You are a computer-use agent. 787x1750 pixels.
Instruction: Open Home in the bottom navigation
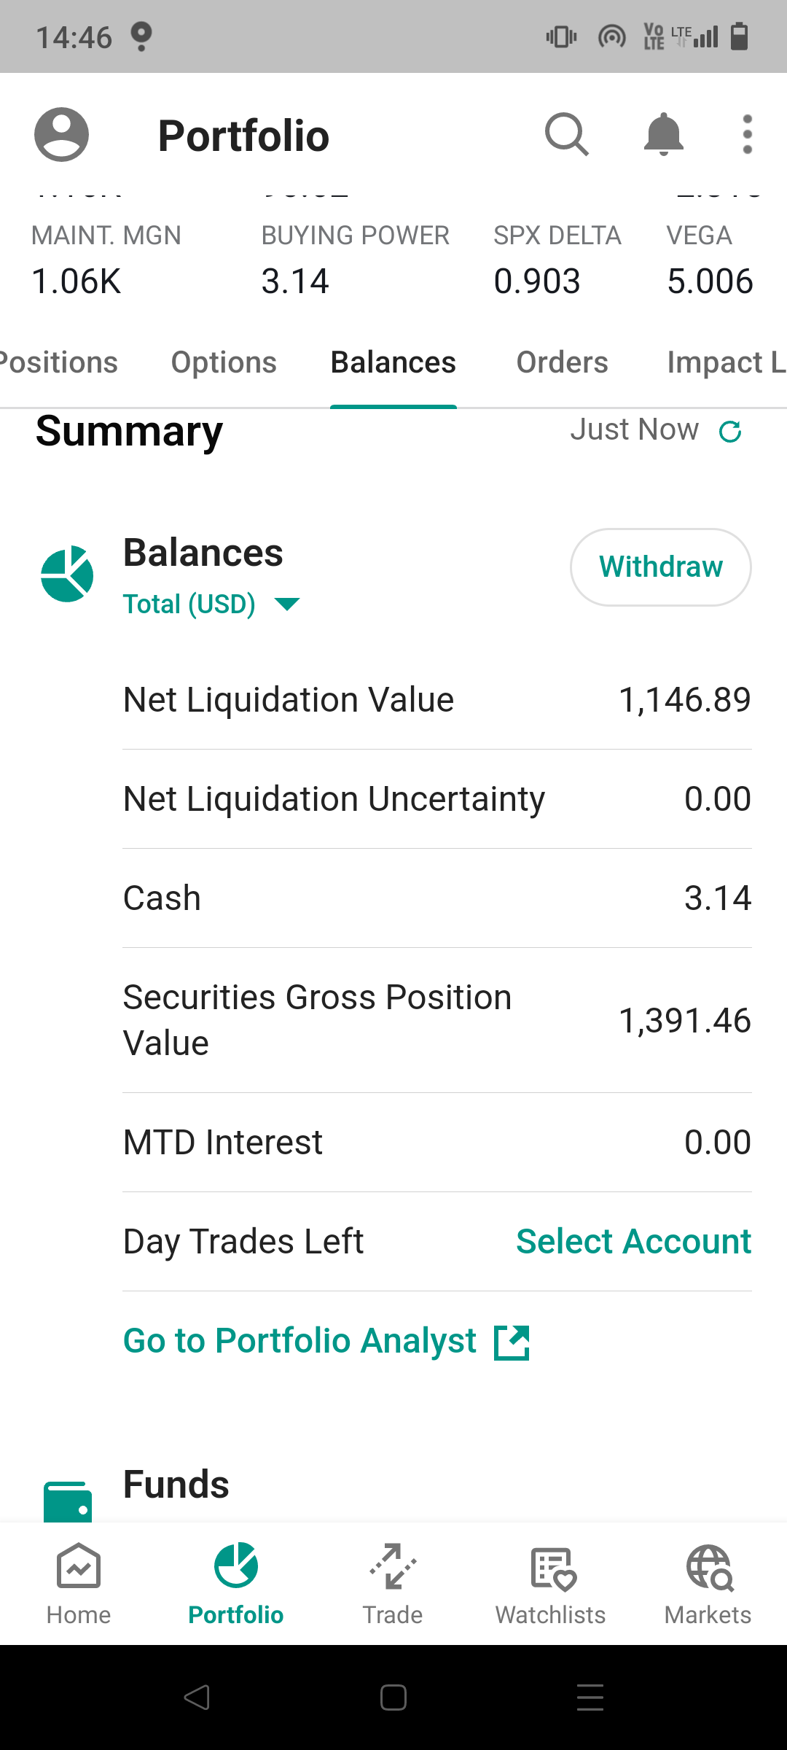[x=79, y=1584]
